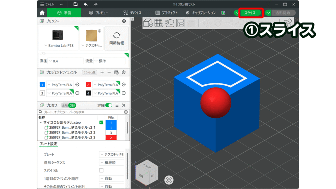Click the home icon

42,13
